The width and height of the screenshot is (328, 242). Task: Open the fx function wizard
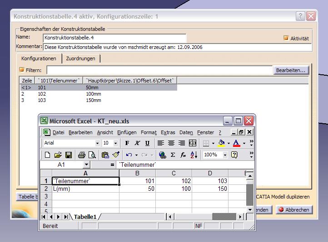click(x=183, y=155)
